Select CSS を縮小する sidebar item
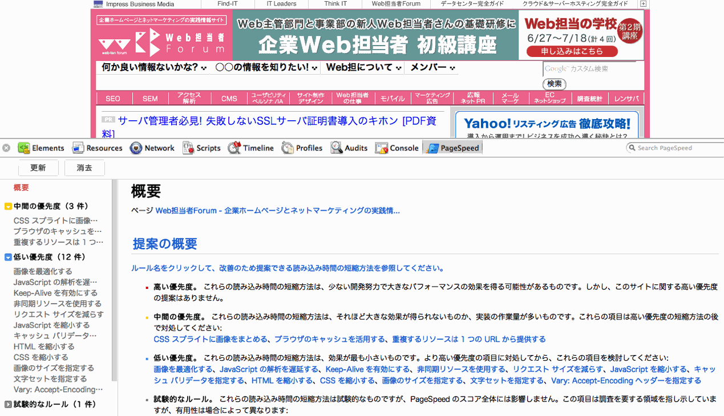Viewport: 724px width, 416px height. tap(41, 357)
